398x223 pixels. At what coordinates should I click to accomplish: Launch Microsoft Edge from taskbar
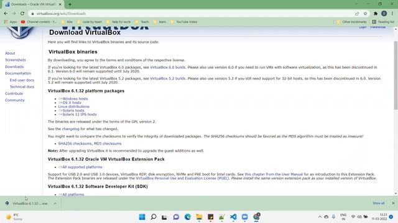188,217
